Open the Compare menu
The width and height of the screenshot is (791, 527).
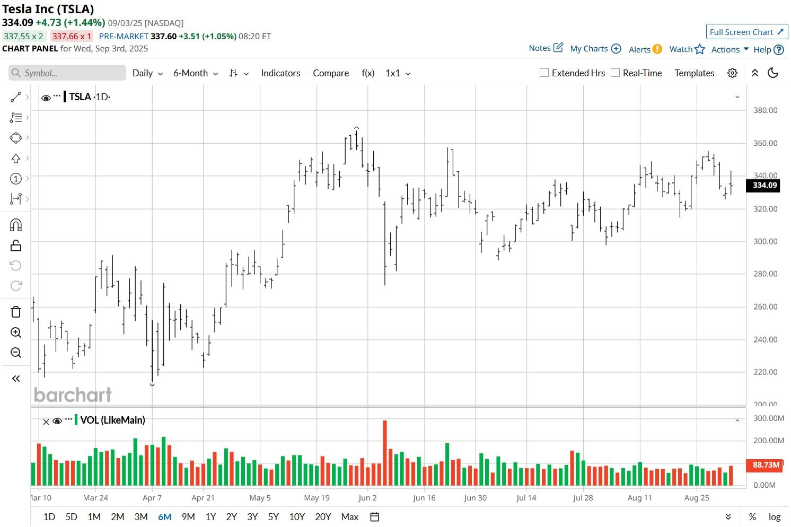click(331, 73)
